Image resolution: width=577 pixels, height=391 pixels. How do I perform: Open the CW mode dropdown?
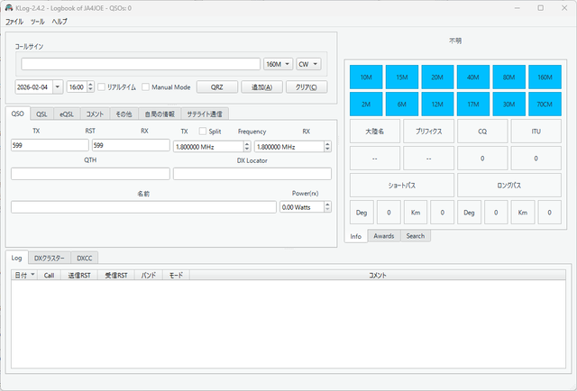click(308, 64)
